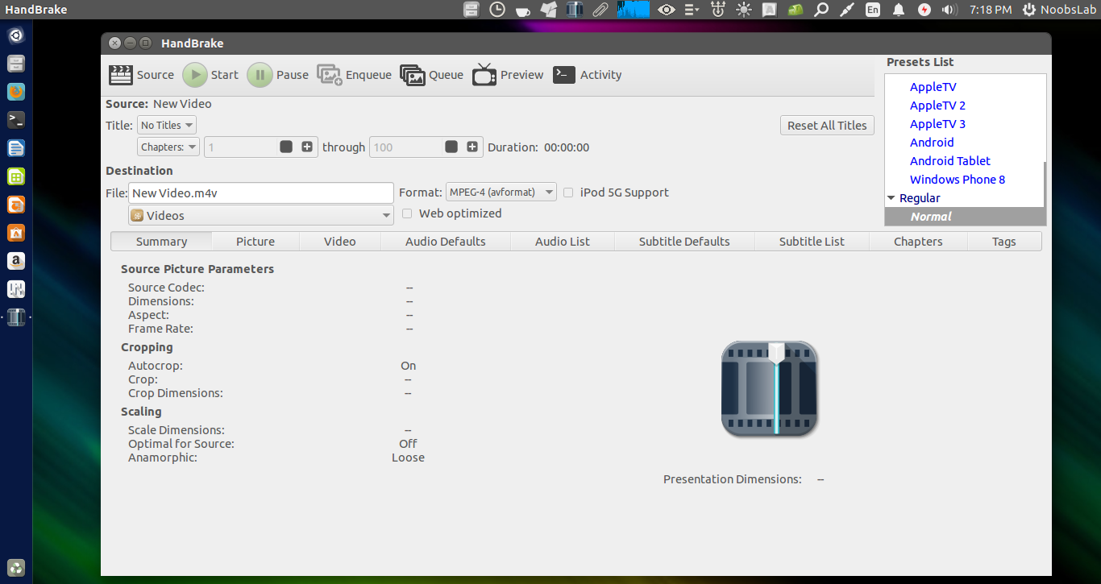Collapse the Regular presets group
Viewport: 1101px width, 584px height.
pos(891,198)
